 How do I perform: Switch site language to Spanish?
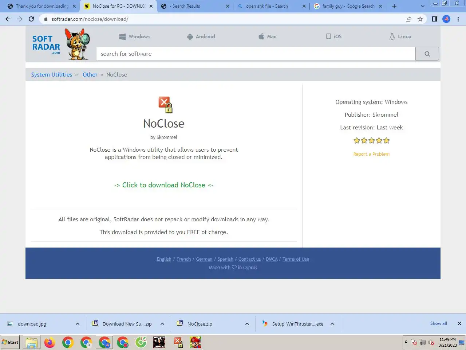(225, 259)
